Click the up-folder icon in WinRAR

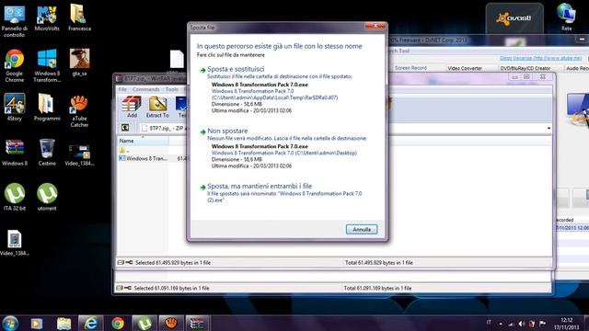[x=125, y=128]
